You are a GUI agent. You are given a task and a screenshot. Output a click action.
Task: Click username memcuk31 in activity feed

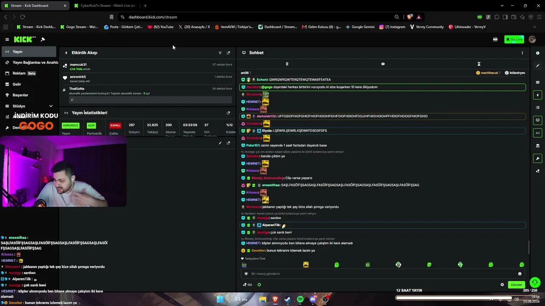click(78, 65)
